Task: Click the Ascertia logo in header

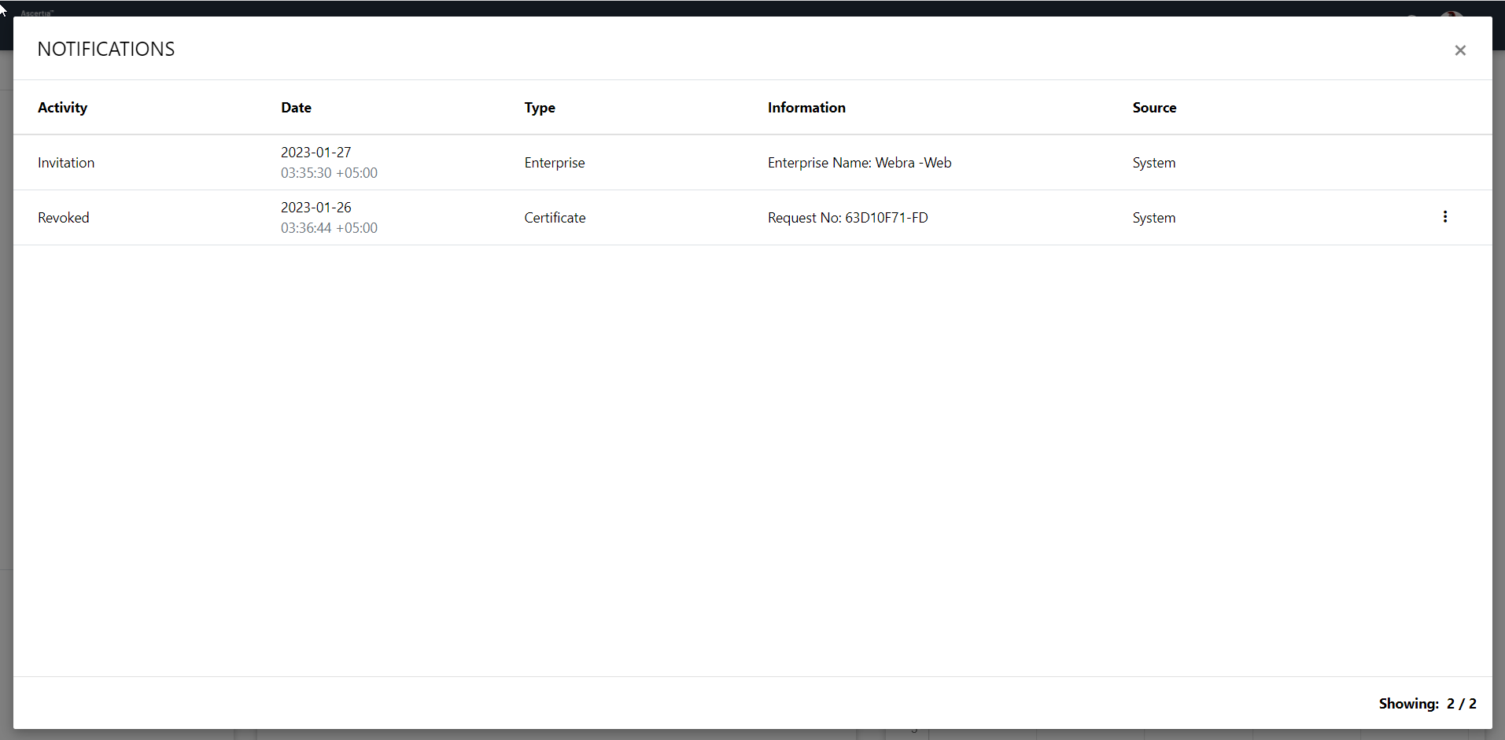Action: [37, 13]
